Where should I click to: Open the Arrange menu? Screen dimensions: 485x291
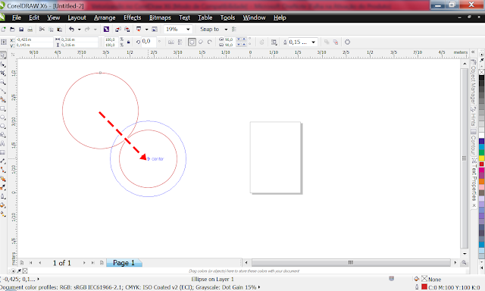(105, 17)
